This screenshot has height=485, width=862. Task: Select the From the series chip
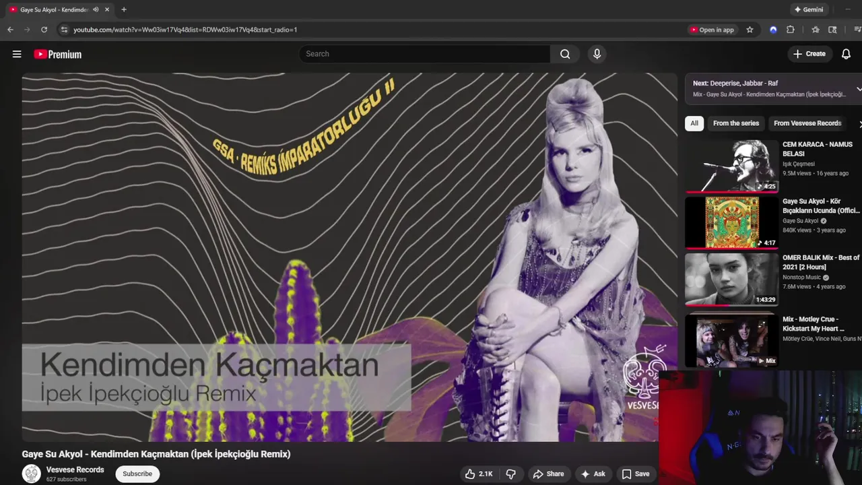click(x=736, y=123)
